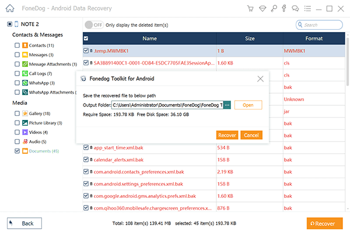
Task: Sort by the Size column header
Action: tap(250, 38)
